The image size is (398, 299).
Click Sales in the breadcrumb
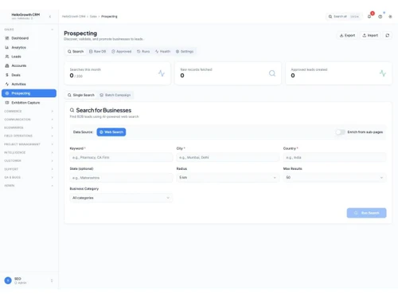point(93,17)
